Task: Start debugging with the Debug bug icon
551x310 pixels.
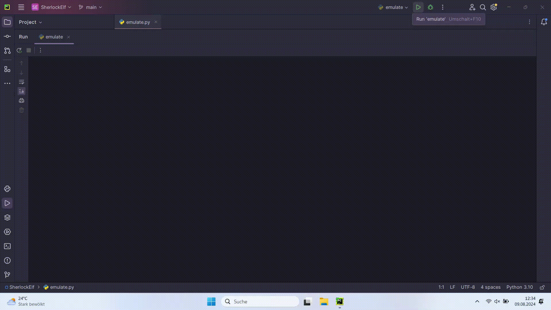Action: (x=430, y=7)
